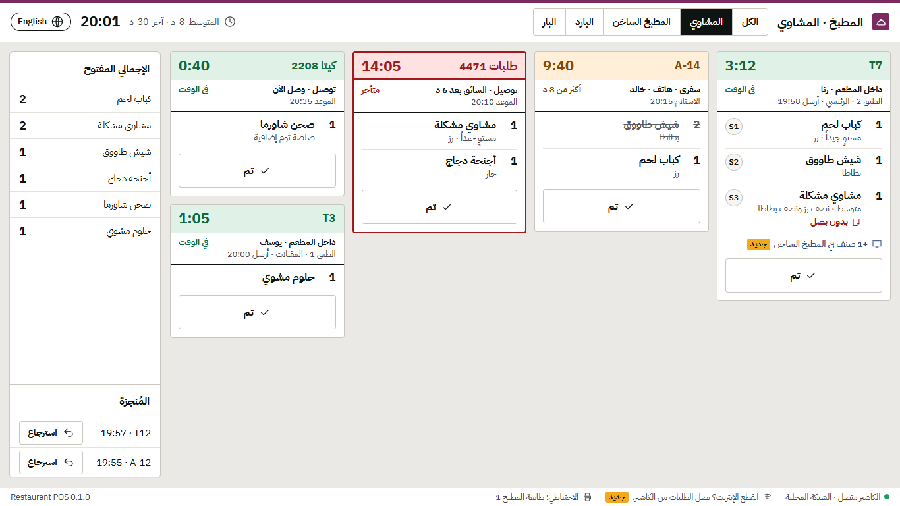This screenshot has height=506, width=900.
Task: Click the T7 ticket header timer 3:12
Action: [741, 66]
